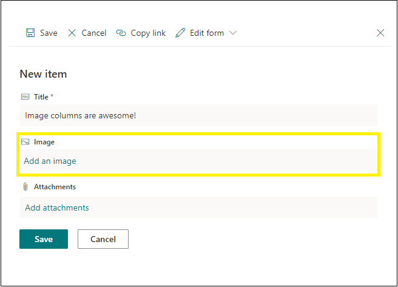The width and height of the screenshot is (398, 287).
Task: Focus the Title text input field
Action: coord(198,115)
